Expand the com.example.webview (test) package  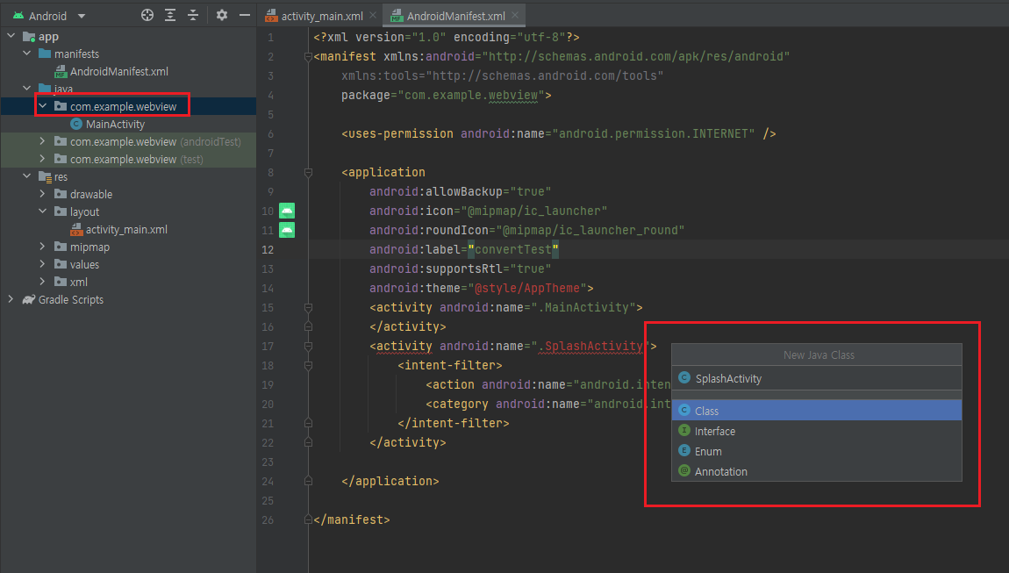click(x=42, y=158)
